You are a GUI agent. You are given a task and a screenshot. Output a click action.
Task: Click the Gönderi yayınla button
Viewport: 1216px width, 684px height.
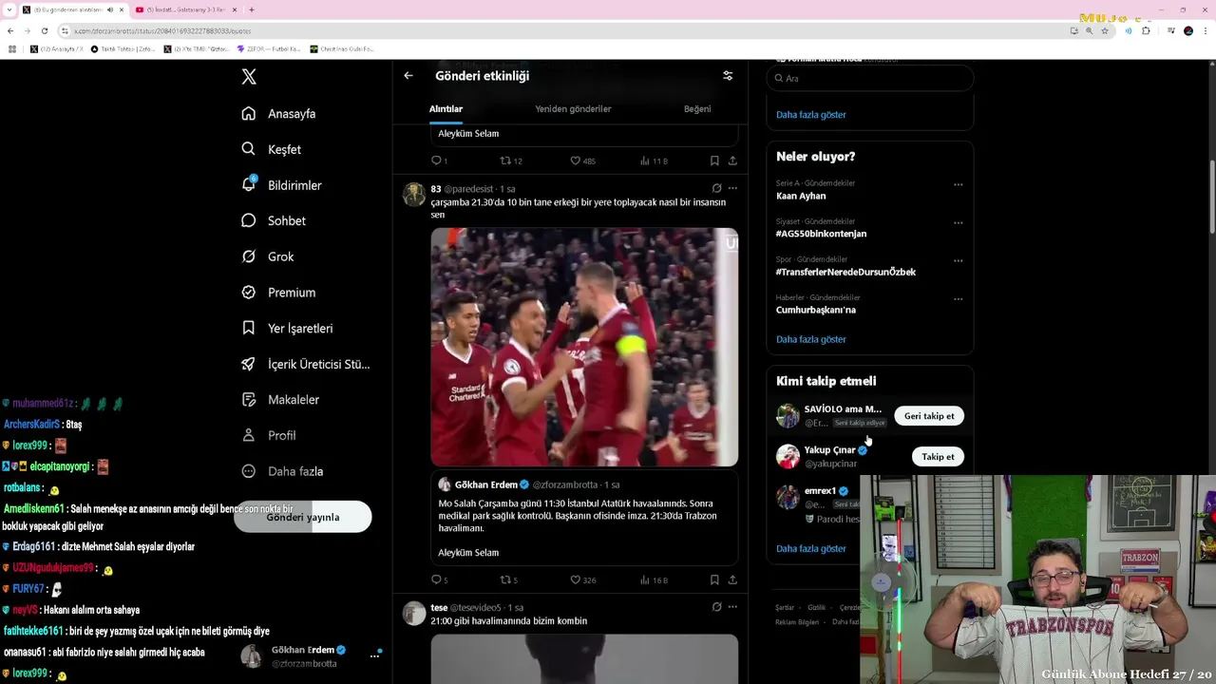(303, 517)
